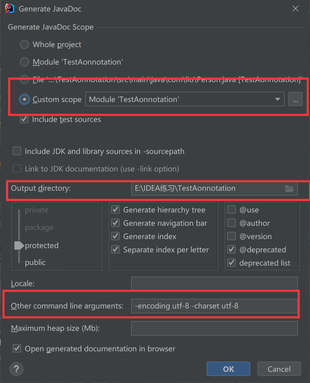This screenshot has height=383, width=310.
Task: Close the Generate JavaDoc dialog
Action: pos(295,8)
